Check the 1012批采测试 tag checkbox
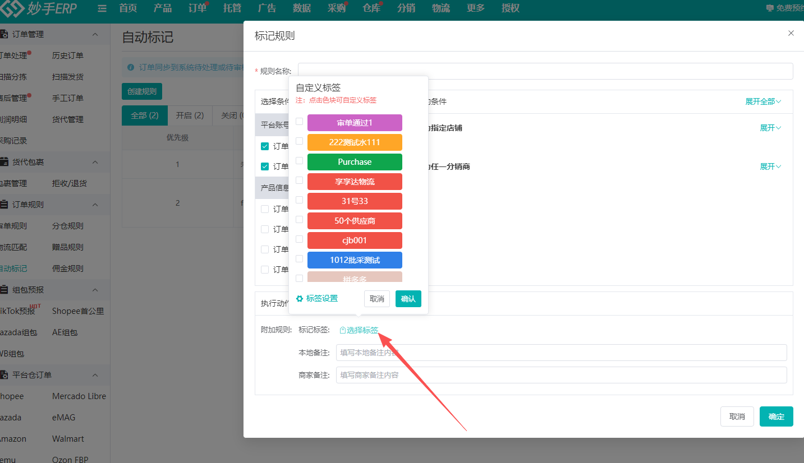Image resolution: width=804 pixels, height=463 pixels. click(x=300, y=259)
